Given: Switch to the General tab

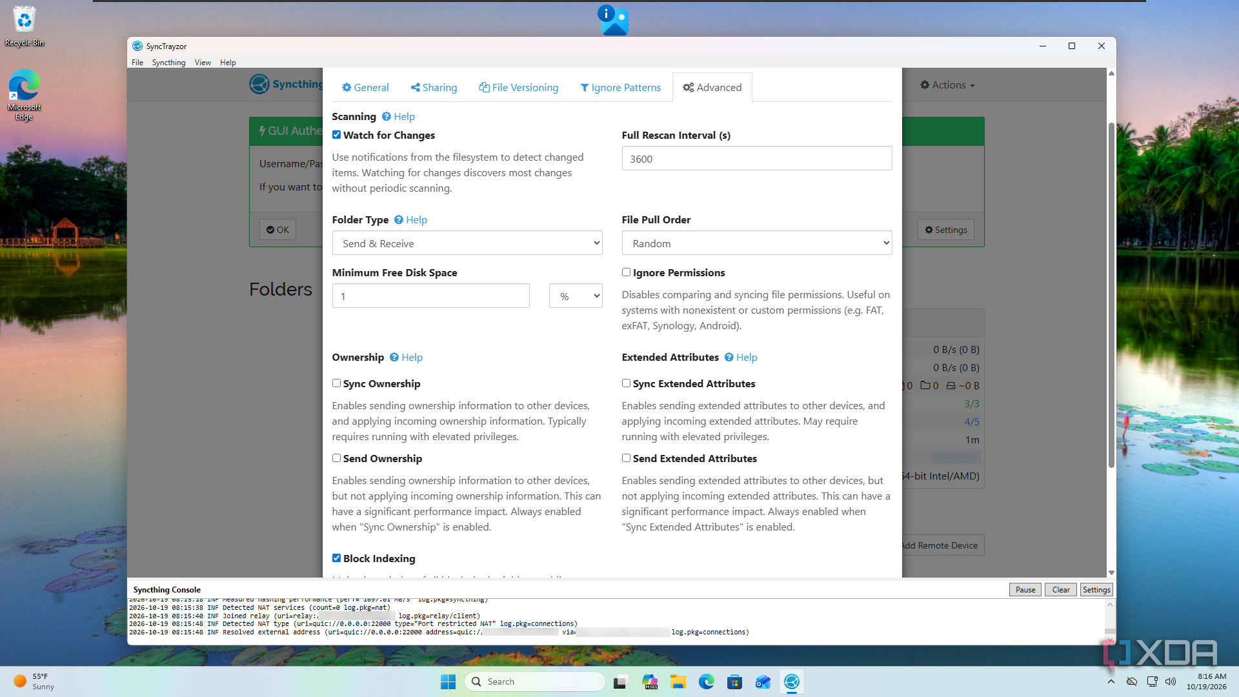Looking at the screenshot, I should click(x=365, y=87).
